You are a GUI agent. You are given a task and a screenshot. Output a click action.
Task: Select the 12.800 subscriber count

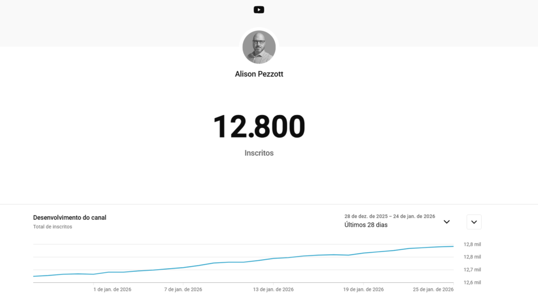coord(258,127)
